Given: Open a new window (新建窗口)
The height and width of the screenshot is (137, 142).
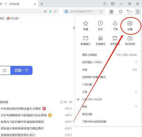Looking at the screenshot, I should pyautogui.click(x=86, y=41).
